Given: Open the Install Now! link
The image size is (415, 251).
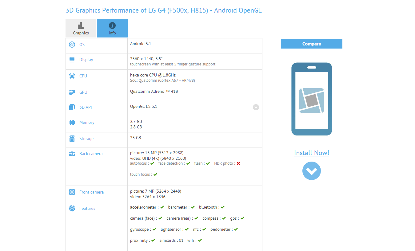Looking at the screenshot, I should click(312, 153).
